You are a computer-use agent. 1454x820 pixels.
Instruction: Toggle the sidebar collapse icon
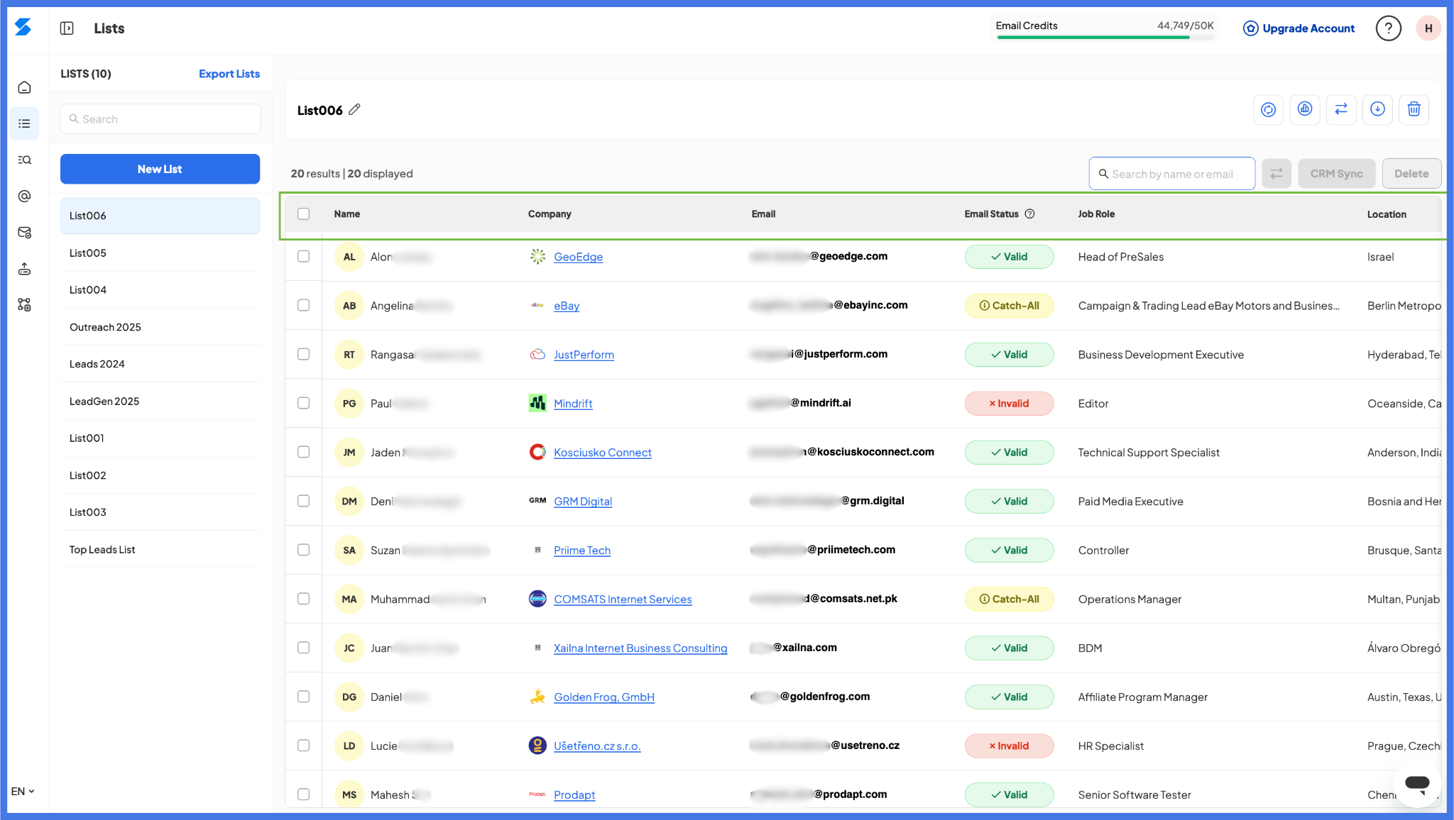[67, 28]
